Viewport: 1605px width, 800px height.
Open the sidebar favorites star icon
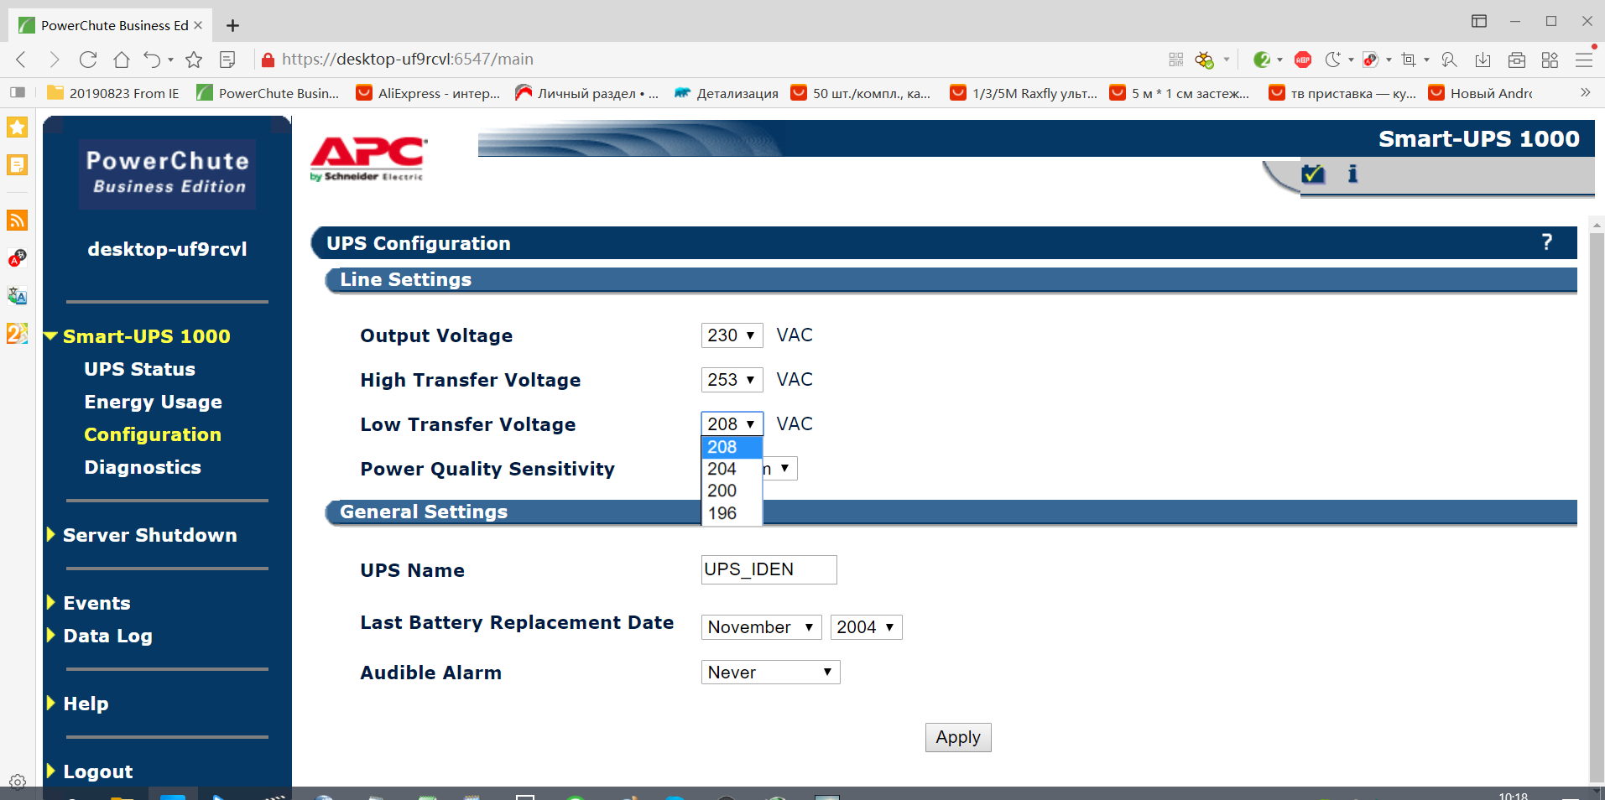18,127
